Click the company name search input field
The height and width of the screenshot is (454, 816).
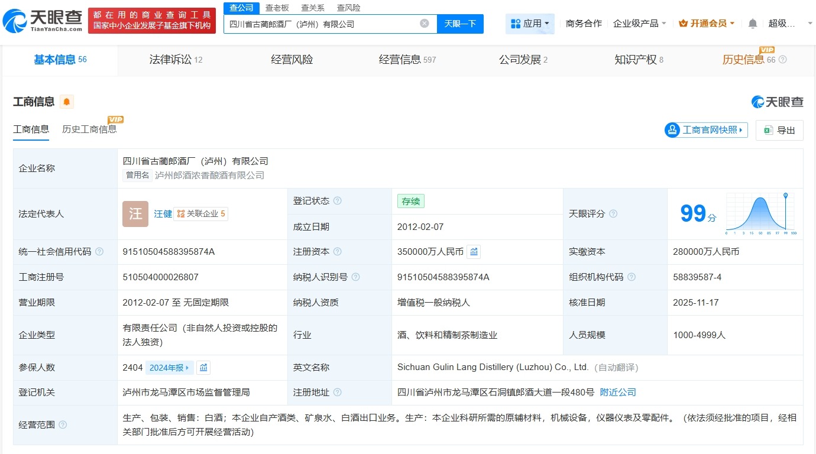pyautogui.click(x=322, y=24)
